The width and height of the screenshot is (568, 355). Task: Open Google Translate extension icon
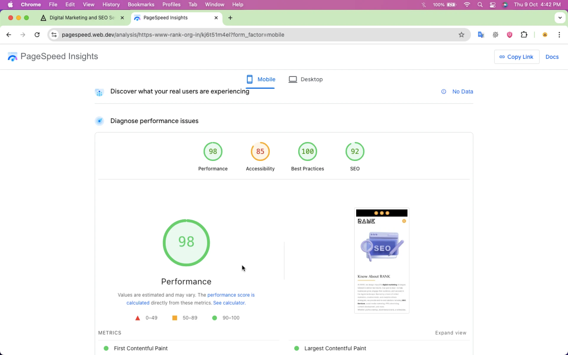(481, 35)
